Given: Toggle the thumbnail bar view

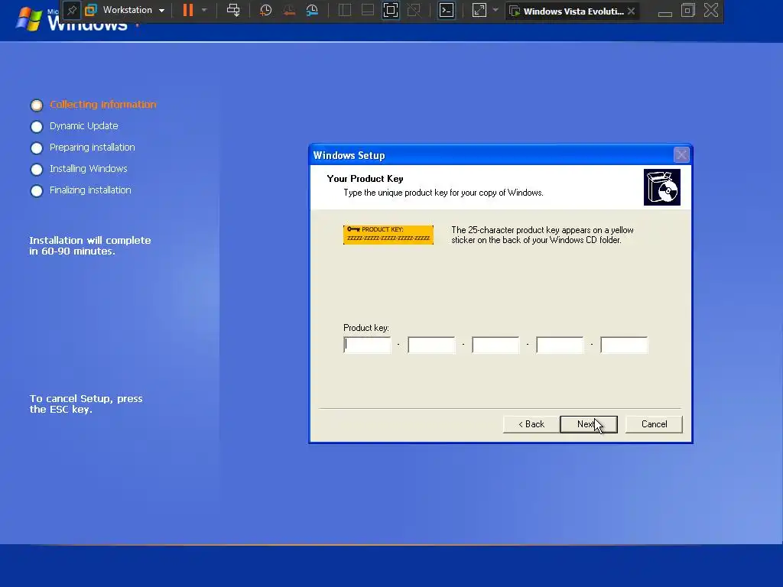Looking at the screenshot, I should click(368, 10).
